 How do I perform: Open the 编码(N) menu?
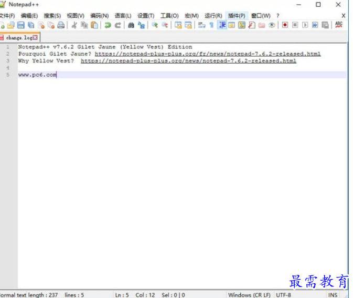(99, 16)
